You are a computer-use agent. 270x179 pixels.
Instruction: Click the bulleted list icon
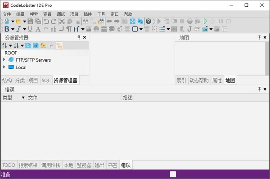(162, 29)
